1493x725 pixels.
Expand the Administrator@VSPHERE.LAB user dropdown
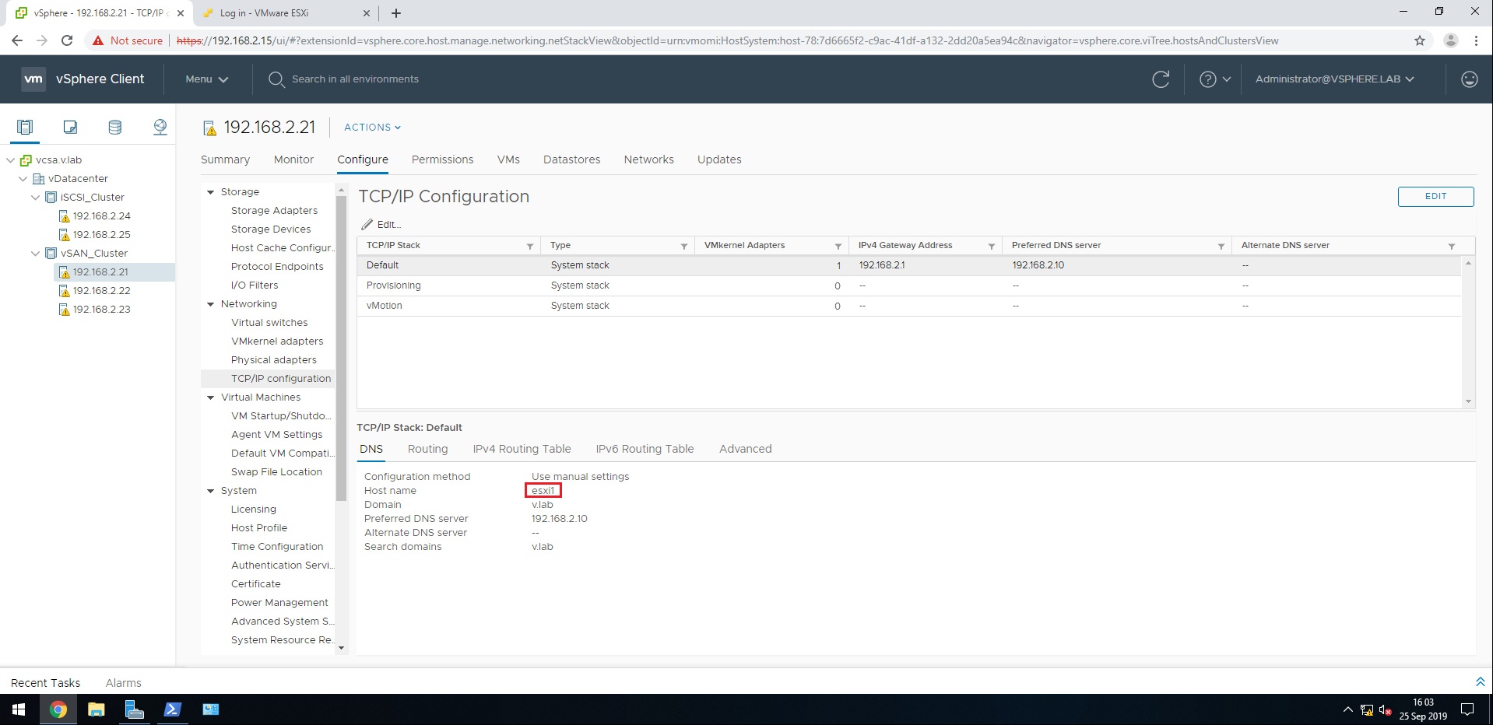tap(1334, 79)
